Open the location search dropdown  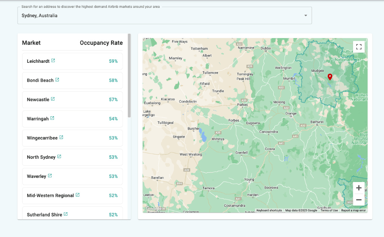point(307,15)
